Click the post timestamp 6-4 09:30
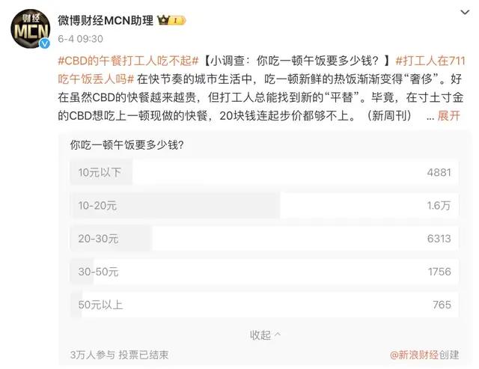Image resolution: width=479 pixels, height=369 pixels. [x=80, y=39]
